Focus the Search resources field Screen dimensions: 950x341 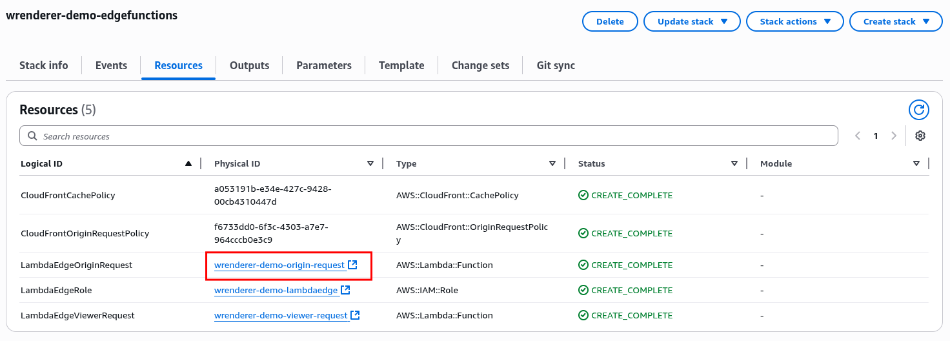pos(429,136)
